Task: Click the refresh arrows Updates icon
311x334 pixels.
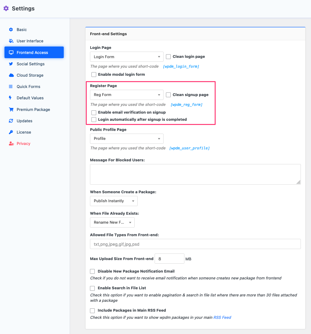Action: (11, 121)
